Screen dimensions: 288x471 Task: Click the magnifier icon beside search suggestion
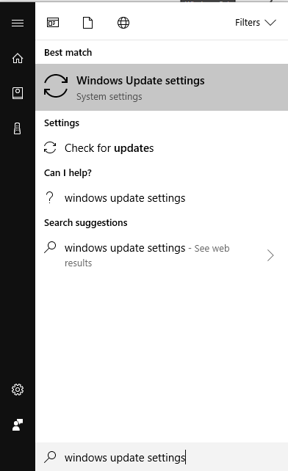pos(50,247)
